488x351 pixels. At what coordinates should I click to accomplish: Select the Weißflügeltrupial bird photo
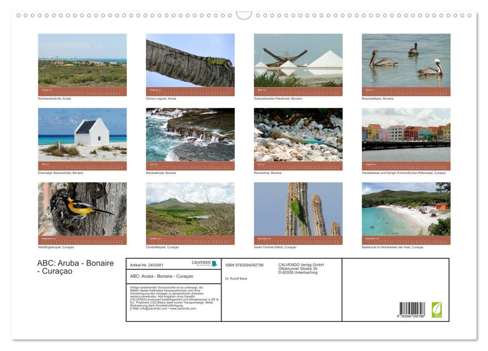click(82, 209)
